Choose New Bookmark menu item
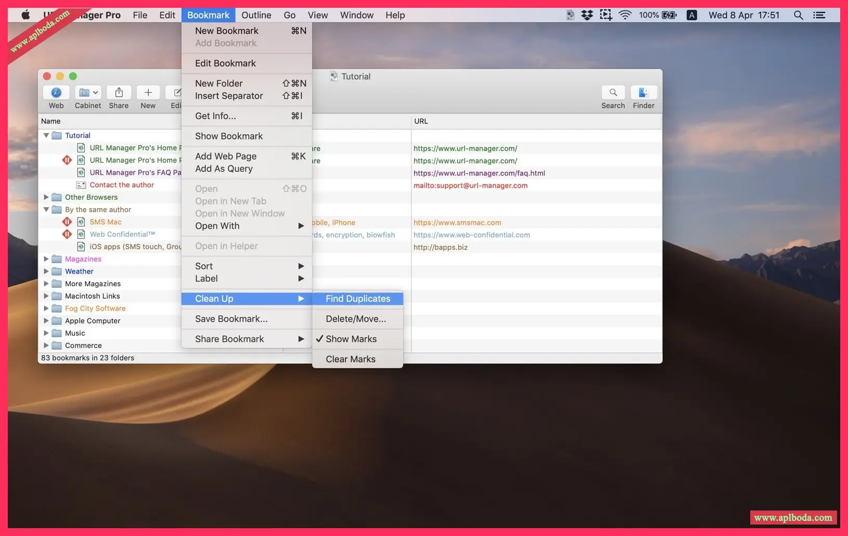Image resolution: width=848 pixels, height=536 pixels. coord(247,31)
